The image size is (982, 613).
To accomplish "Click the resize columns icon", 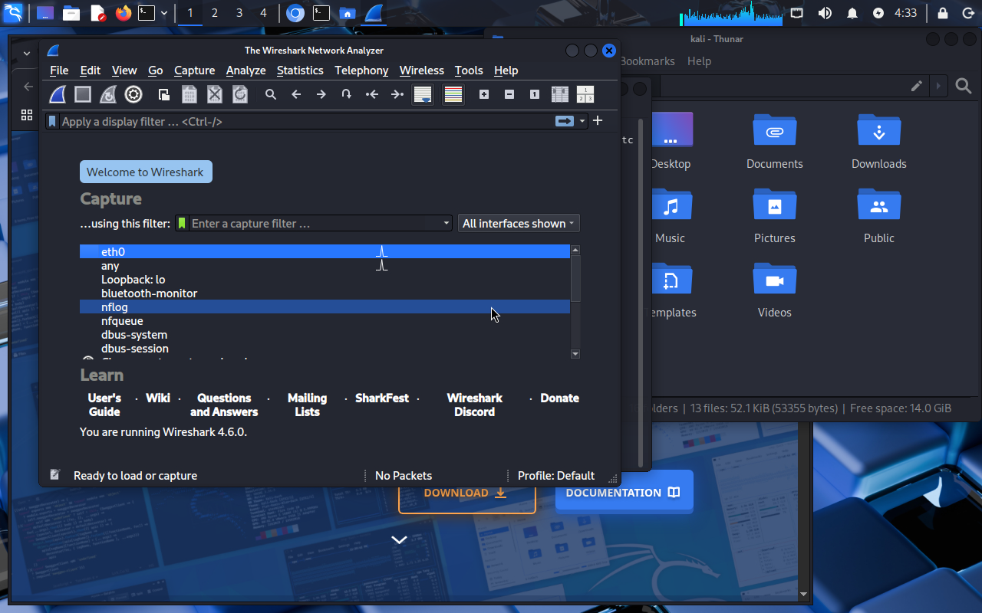I will click(x=560, y=94).
